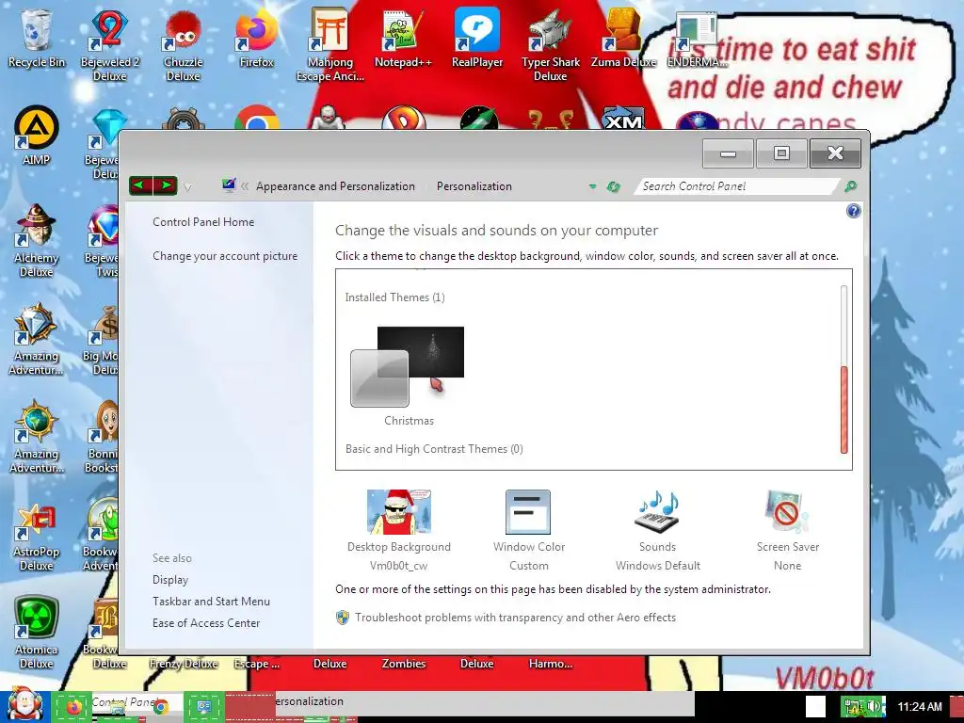The height and width of the screenshot is (723, 964).
Task: Open the Display link under See also
Action: point(170,580)
